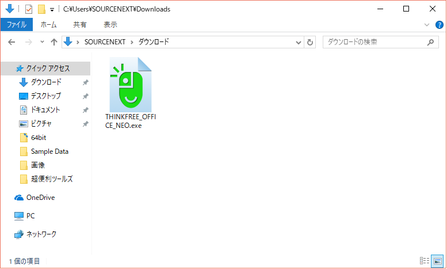Viewport: 447px width, 269px height.
Task: Open Help with the blue question mark
Action: pos(440,25)
